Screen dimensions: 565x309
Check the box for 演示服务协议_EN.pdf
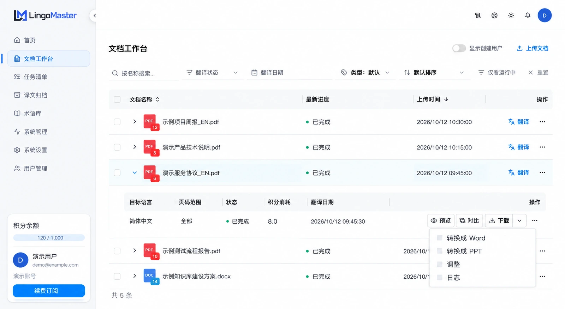(x=117, y=173)
